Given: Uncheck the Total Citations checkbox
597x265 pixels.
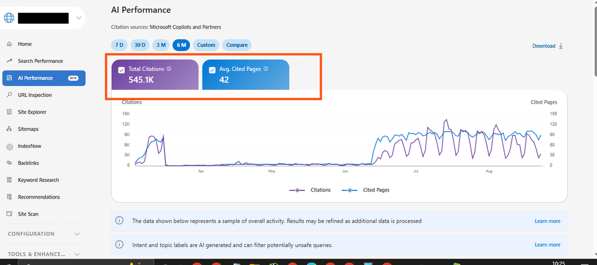Looking at the screenshot, I should 121,70.
